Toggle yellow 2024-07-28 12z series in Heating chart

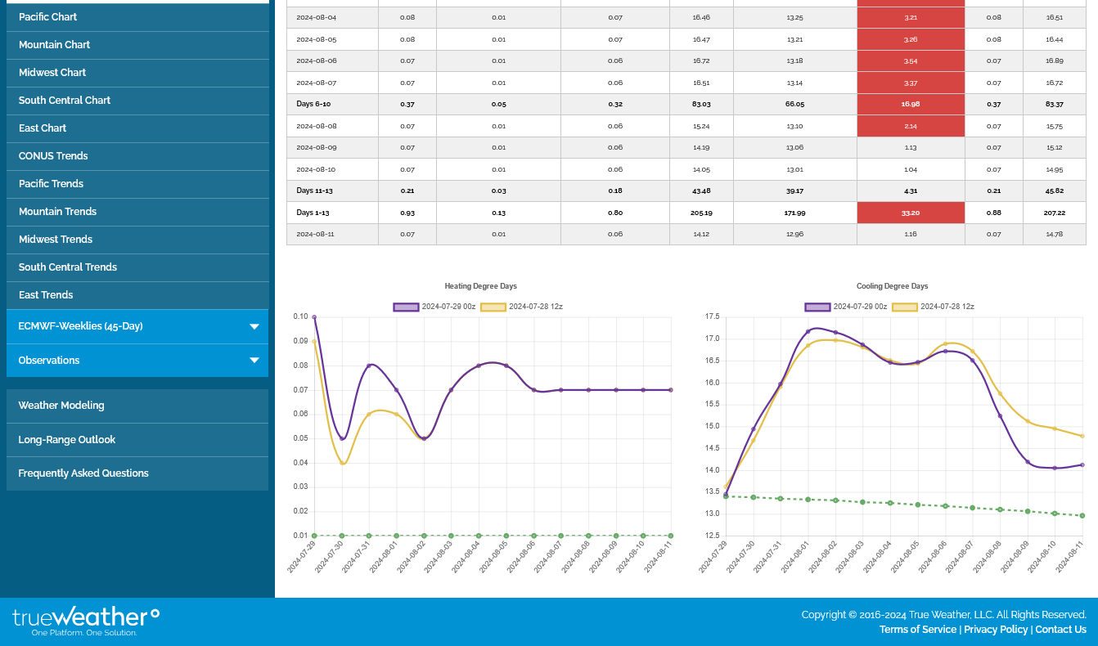click(x=521, y=307)
